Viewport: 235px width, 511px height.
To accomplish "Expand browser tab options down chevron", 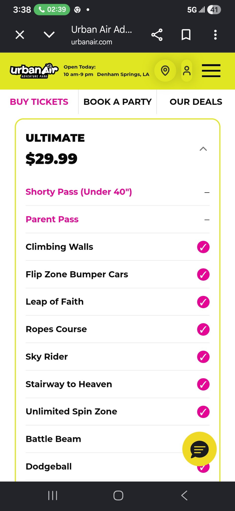I will pyautogui.click(x=49, y=35).
